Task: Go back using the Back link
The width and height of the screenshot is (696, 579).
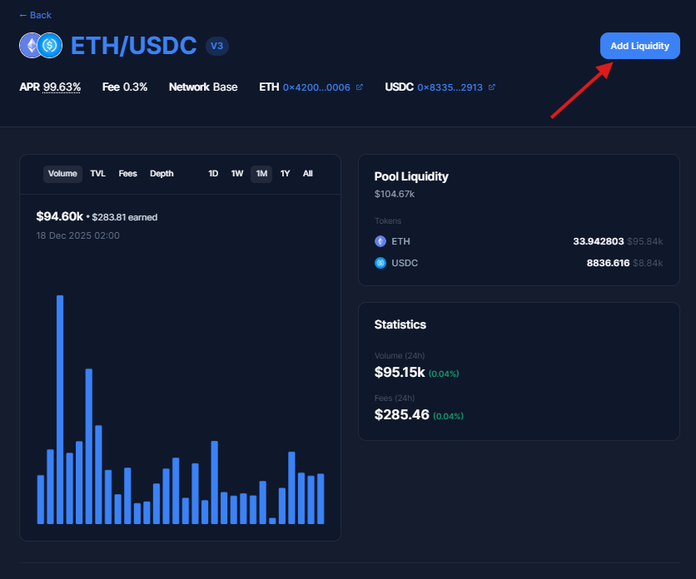Action: click(35, 15)
